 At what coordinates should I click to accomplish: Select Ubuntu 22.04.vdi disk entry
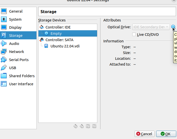point(68,46)
